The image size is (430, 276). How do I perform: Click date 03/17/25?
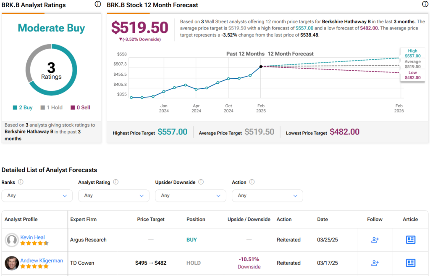click(x=328, y=263)
